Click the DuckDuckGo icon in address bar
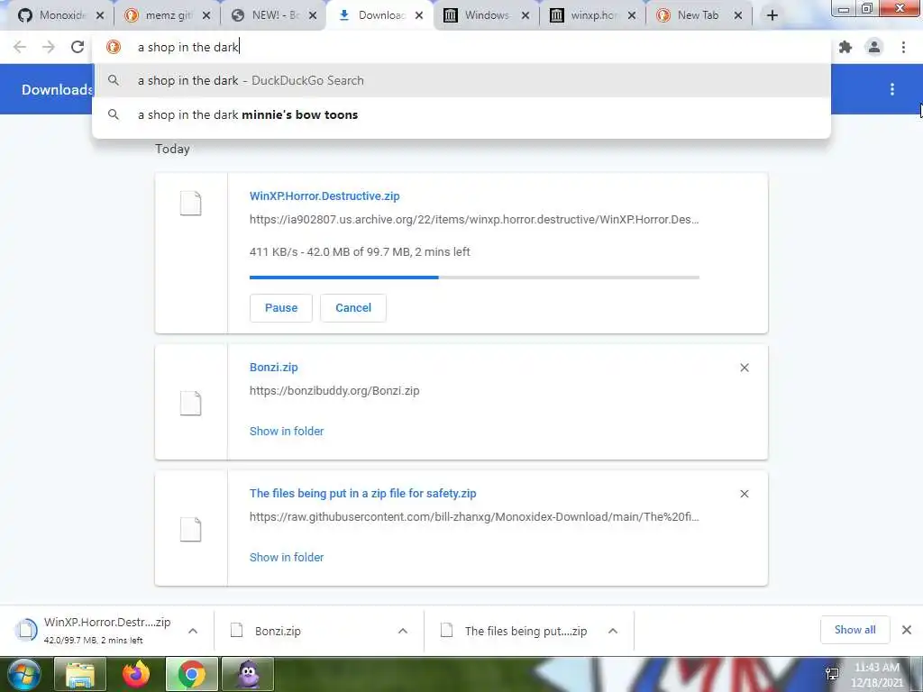Screen dimensions: 923x692 (113, 47)
